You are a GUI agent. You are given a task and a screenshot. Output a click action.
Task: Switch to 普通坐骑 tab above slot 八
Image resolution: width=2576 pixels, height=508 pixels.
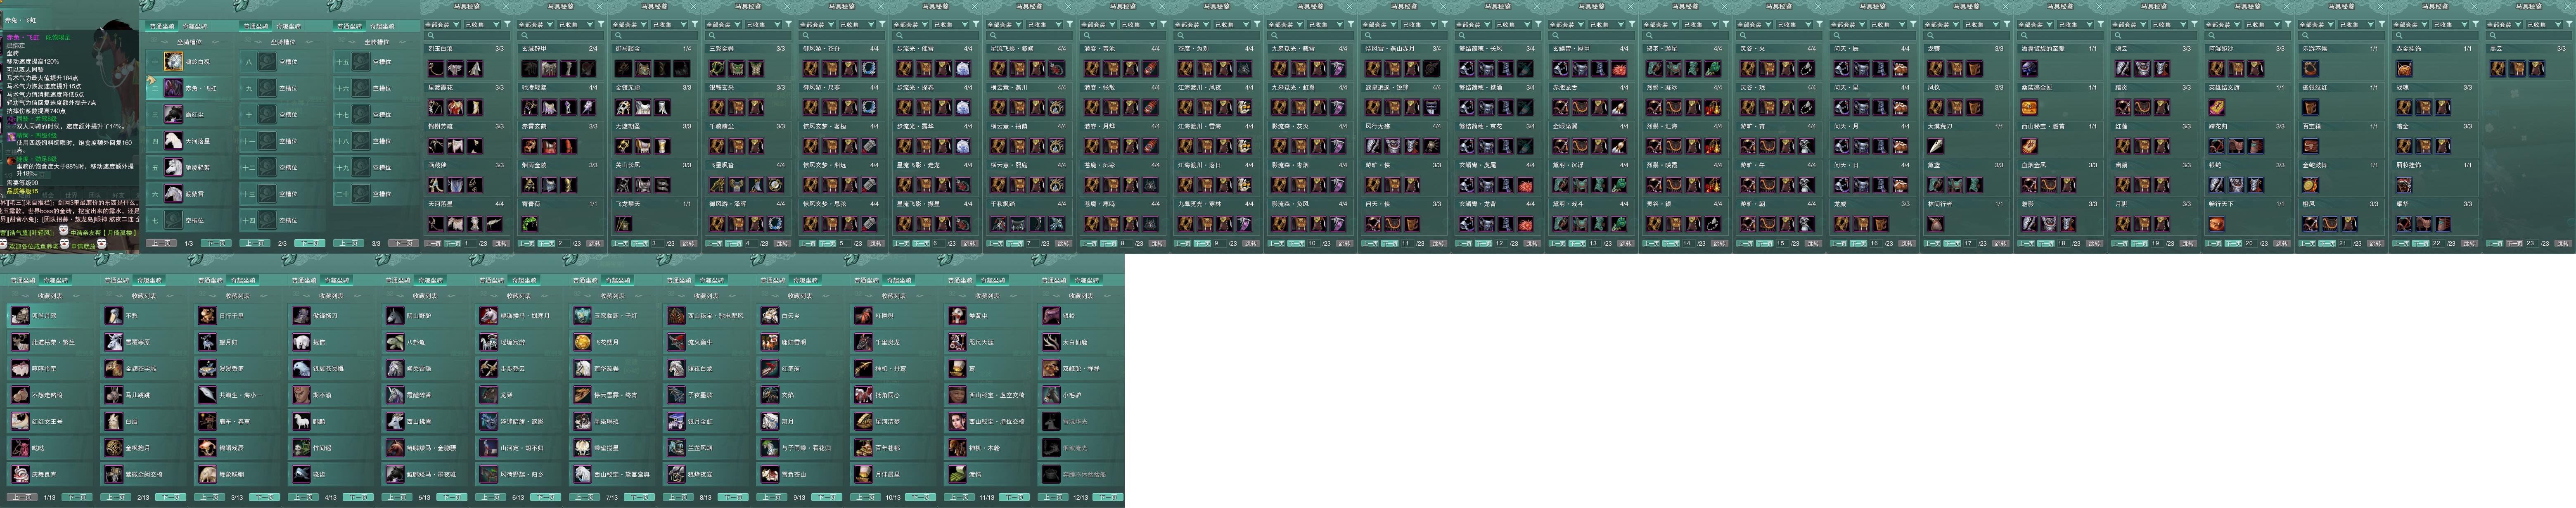click(256, 26)
